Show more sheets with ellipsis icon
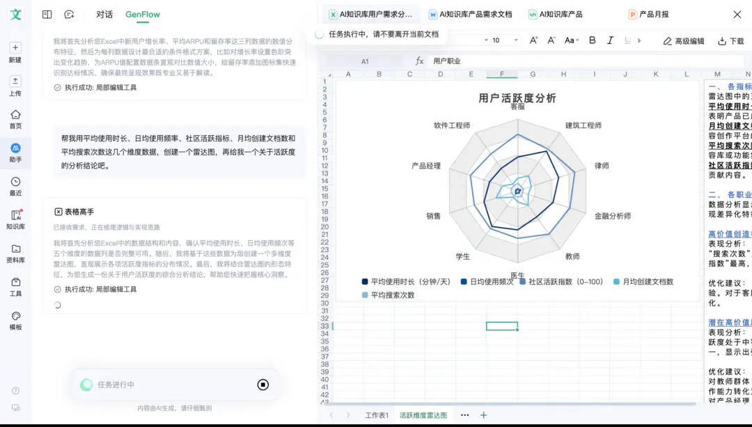Viewport: 752px width, 427px height. click(x=464, y=415)
